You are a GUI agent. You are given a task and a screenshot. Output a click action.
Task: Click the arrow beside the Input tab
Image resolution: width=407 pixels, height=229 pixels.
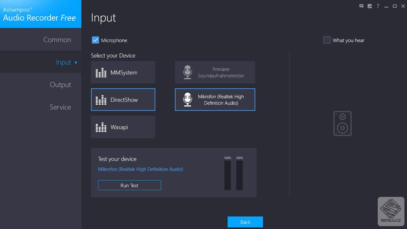click(76, 62)
